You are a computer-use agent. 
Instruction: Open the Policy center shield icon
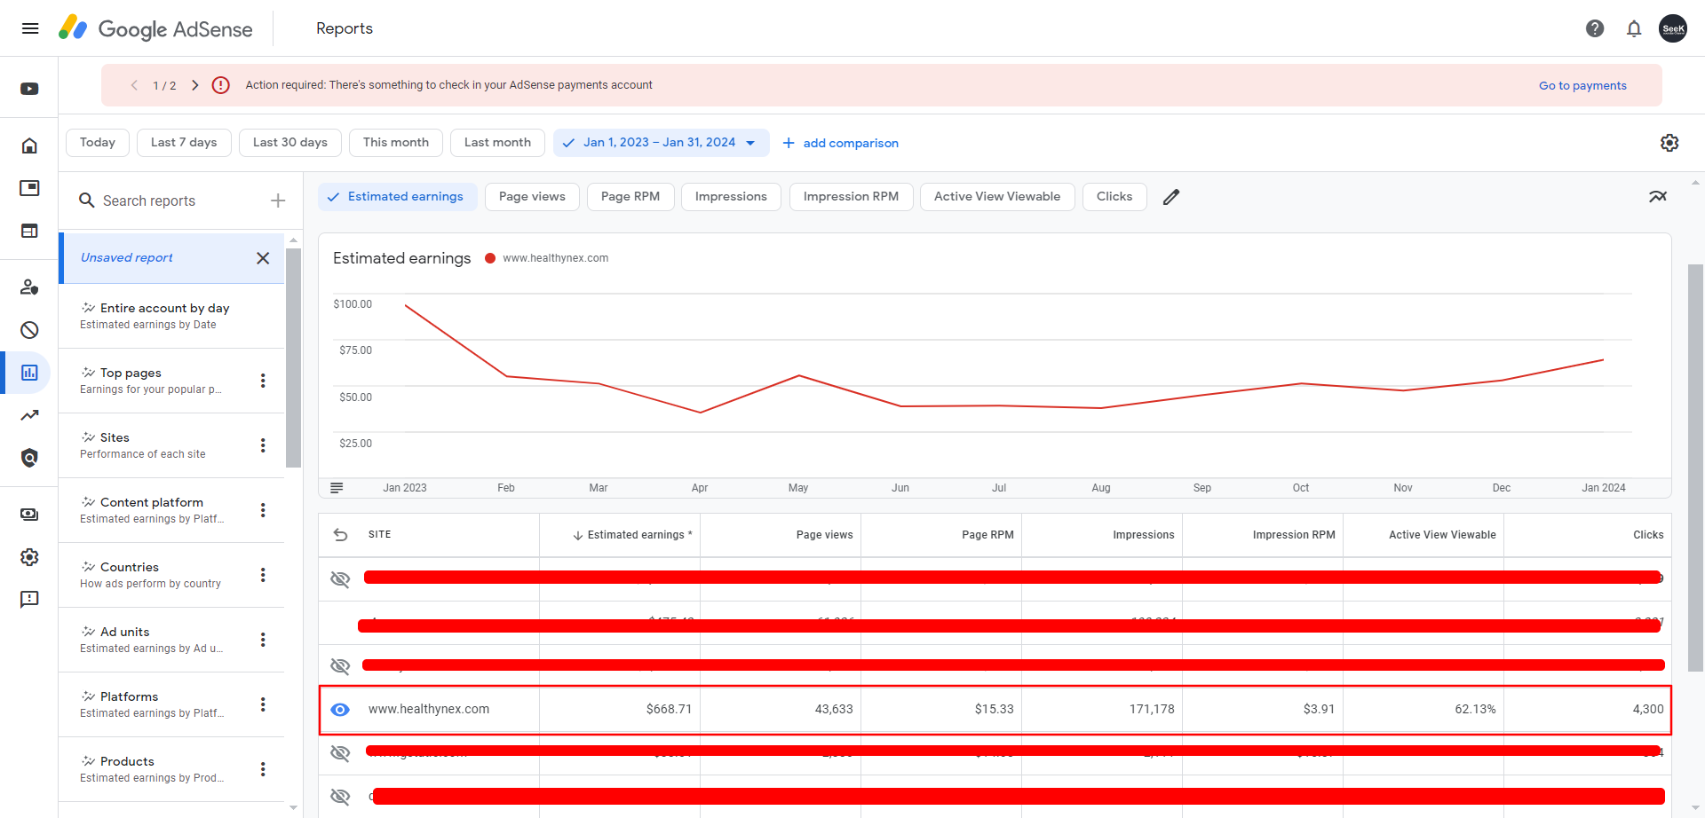click(29, 458)
